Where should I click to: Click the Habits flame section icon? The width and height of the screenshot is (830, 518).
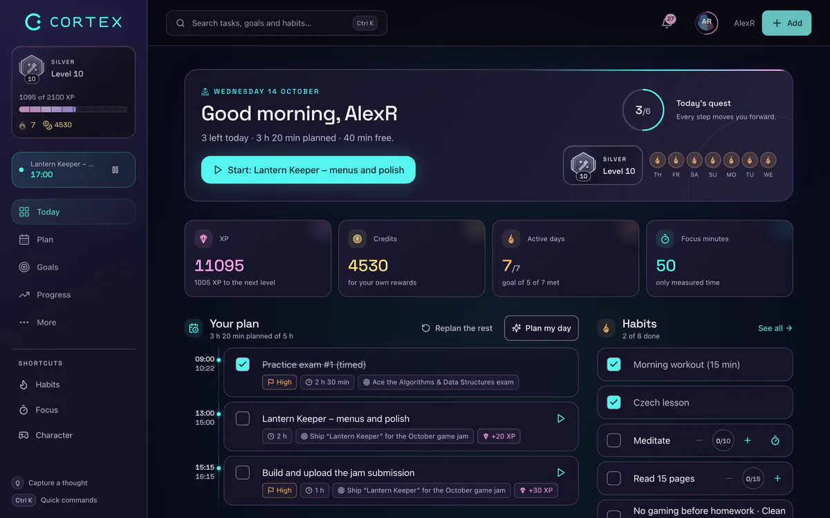tap(606, 328)
